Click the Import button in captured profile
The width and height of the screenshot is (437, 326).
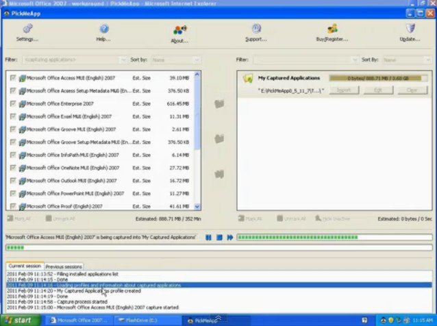click(344, 90)
